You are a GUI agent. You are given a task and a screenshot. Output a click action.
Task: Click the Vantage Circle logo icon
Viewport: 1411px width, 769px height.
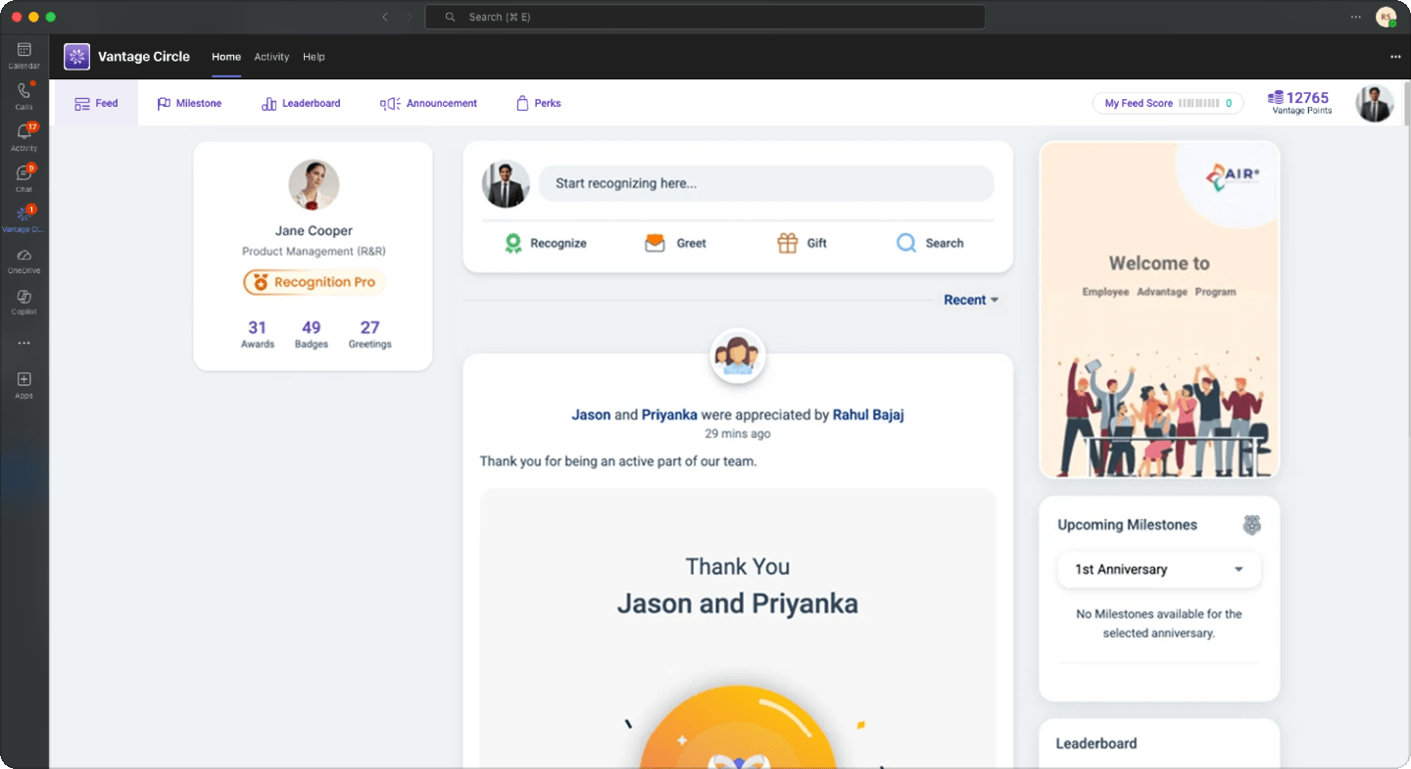click(x=76, y=57)
